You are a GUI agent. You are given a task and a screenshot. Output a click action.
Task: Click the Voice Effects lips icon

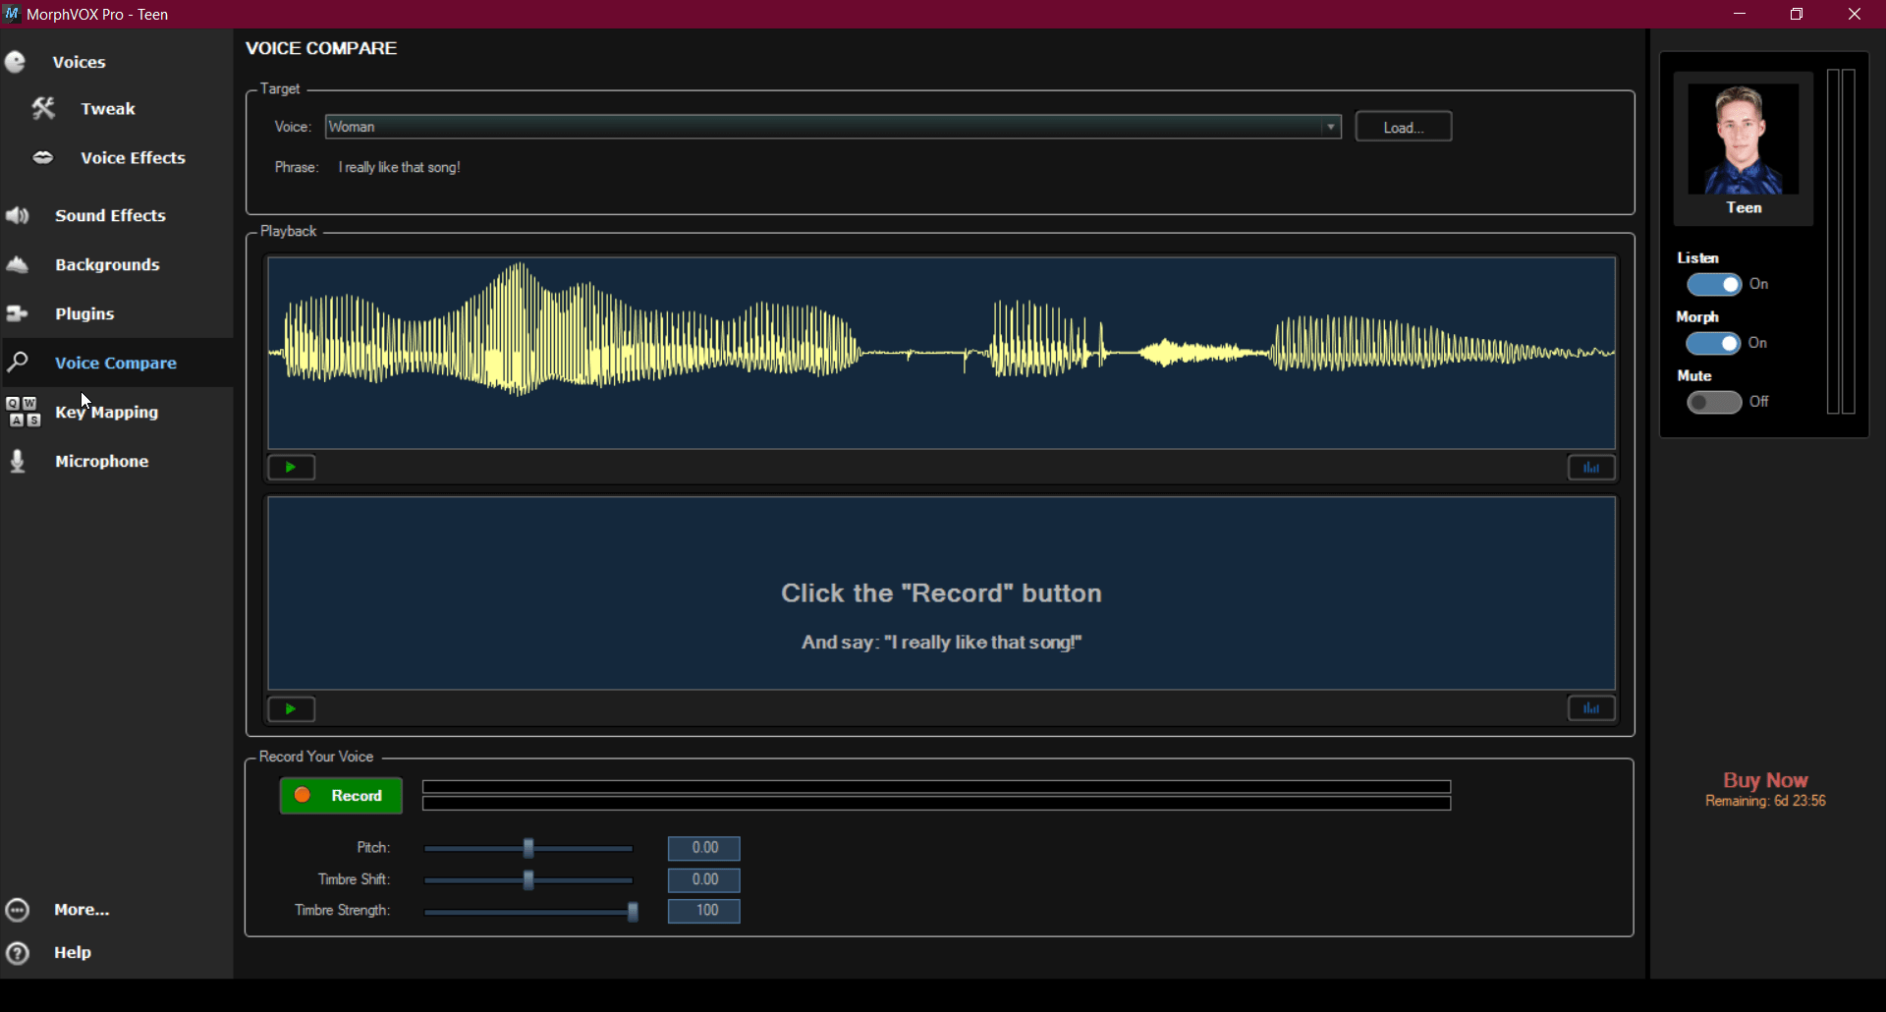click(x=43, y=157)
